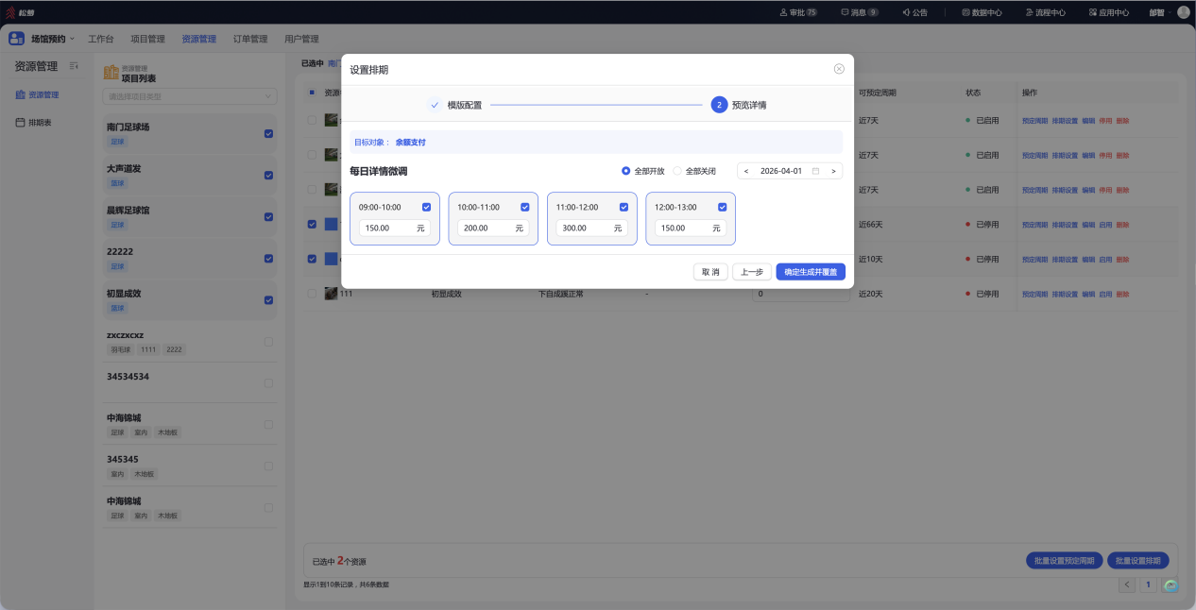The width and height of the screenshot is (1196, 610).
Task: Go to next date with right arrow
Action: [833, 171]
